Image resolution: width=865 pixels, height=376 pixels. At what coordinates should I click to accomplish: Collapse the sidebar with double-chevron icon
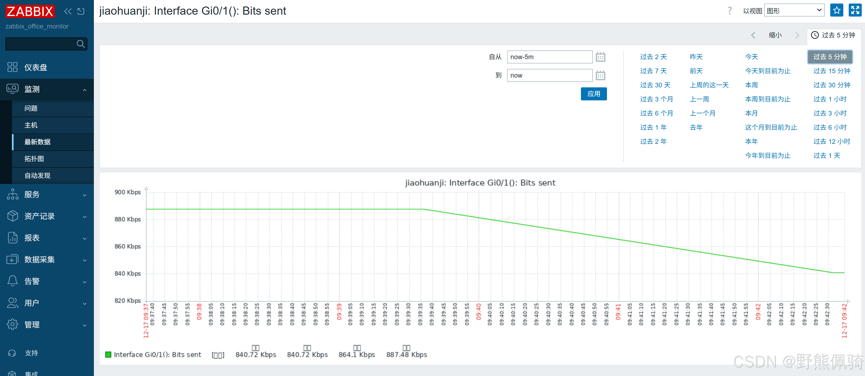(68, 11)
